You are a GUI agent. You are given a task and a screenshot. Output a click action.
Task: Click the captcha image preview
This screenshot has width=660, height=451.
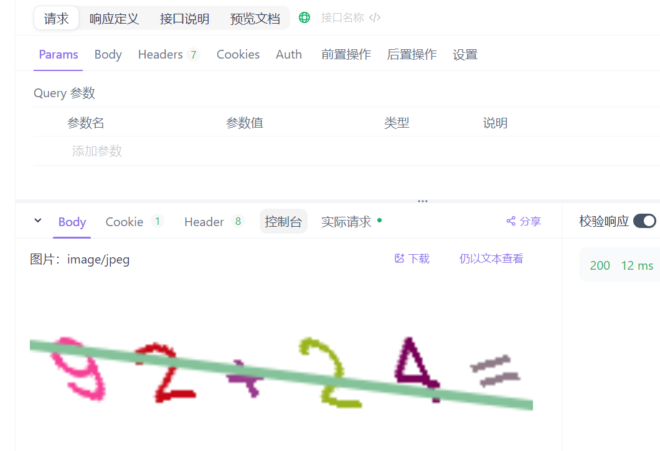pos(281,370)
